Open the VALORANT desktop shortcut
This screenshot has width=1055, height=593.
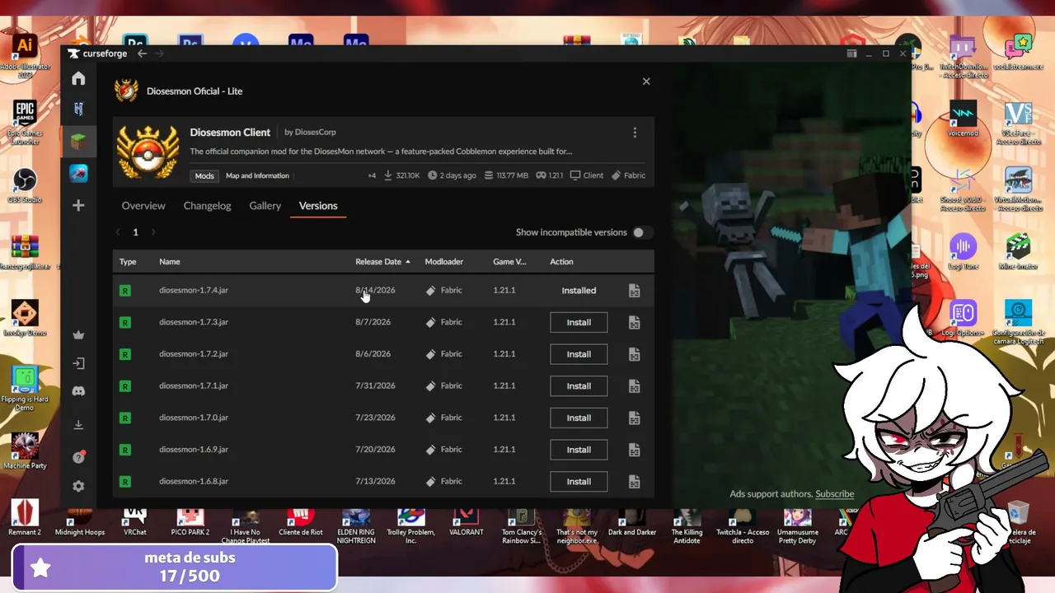click(x=467, y=522)
